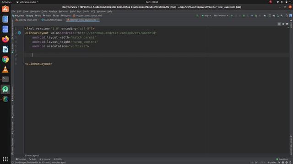Open the TODO tool window
293x164 pixels.
point(58,159)
